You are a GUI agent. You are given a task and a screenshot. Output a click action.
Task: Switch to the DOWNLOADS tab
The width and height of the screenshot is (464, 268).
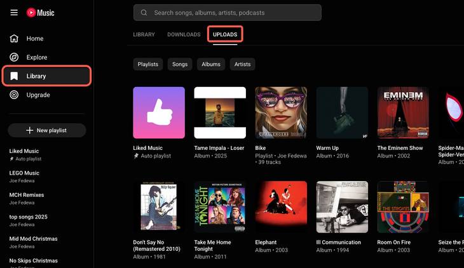tap(184, 34)
